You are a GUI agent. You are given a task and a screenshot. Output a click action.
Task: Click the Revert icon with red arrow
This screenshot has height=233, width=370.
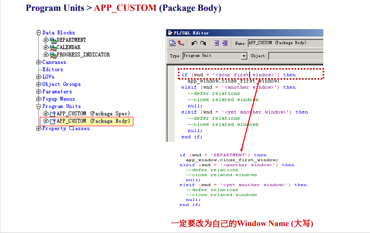coord(181,43)
